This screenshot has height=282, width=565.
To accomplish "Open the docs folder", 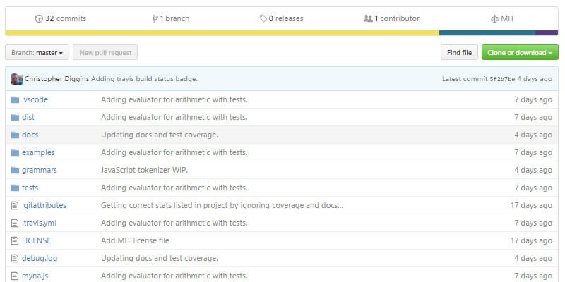I will [30, 135].
